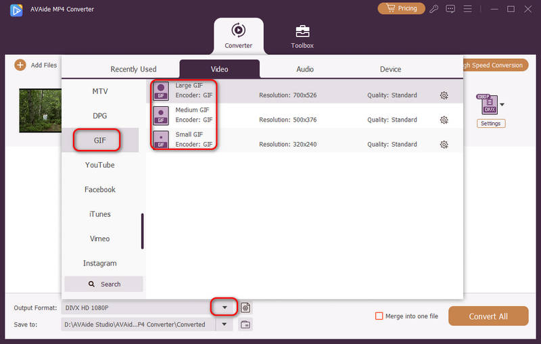541x344 pixels.
Task: Click the Pricing button
Action: coord(401,8)
